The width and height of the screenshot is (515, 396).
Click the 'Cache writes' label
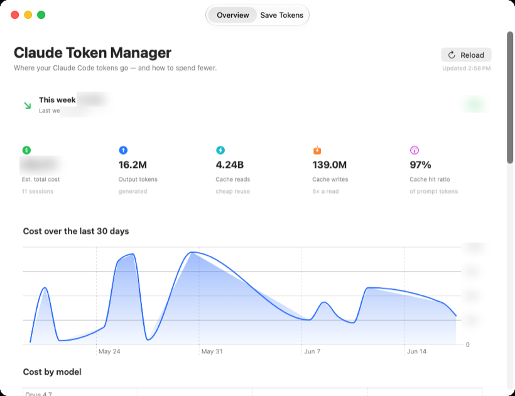[330, 179]
